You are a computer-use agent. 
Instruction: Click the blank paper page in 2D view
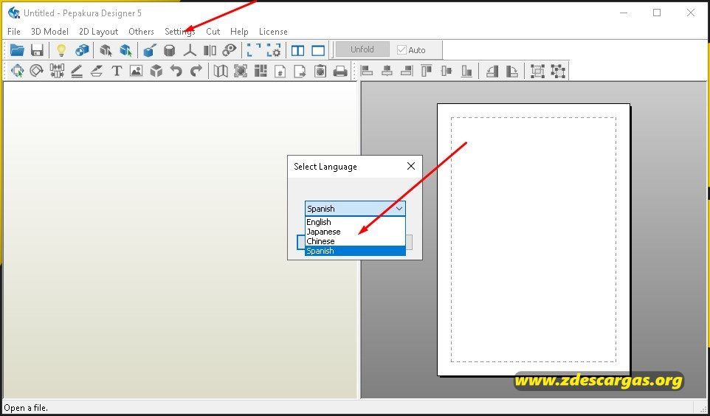click(x=534, y=240)
